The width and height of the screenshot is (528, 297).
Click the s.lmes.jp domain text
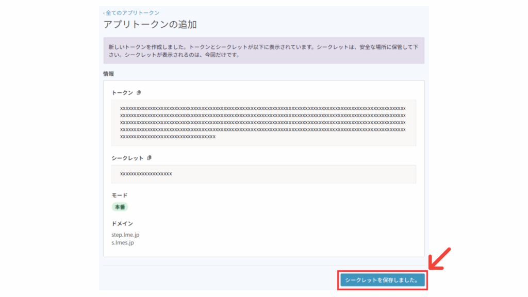123,242
